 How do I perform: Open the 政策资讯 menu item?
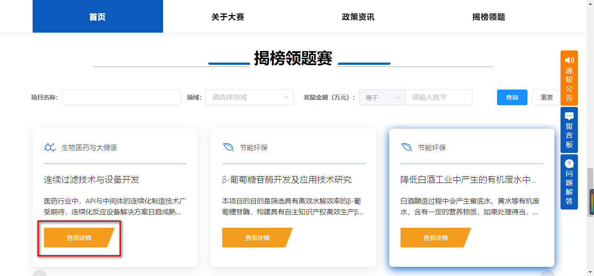[x=357, y=17]
